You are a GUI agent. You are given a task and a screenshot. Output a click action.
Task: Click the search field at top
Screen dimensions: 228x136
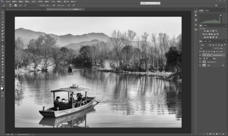[x=150, y=3]
